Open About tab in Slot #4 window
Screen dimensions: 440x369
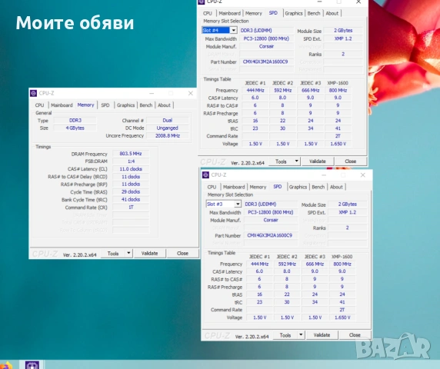pyautogui.click(x=332, y=13)
